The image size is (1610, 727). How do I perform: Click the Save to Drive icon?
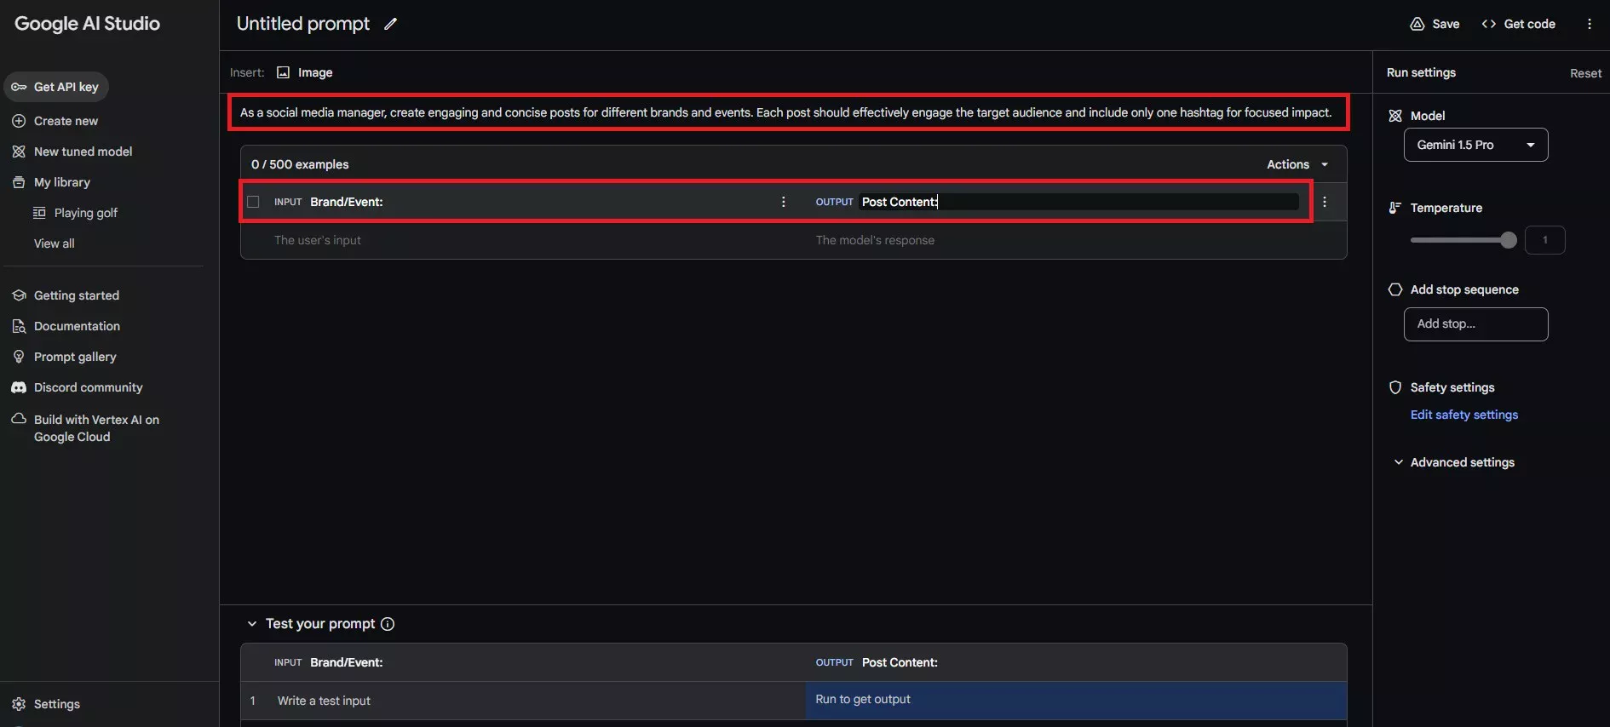pyautogui.click(x=1417, y=24)
